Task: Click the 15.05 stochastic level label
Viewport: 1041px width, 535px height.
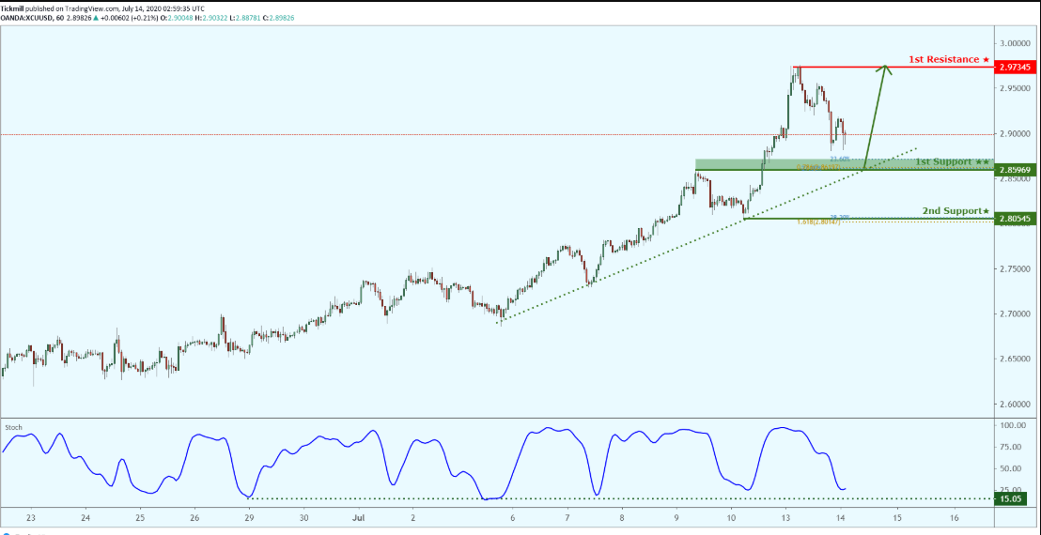Action: (1010, 498)
